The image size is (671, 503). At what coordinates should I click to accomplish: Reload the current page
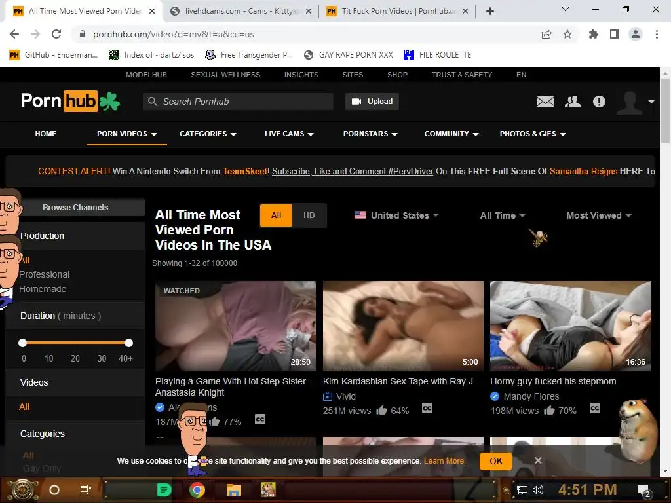(56, 34)
